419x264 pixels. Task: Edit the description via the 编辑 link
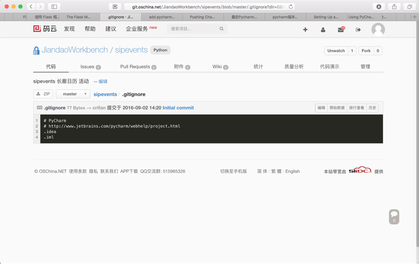coord(103,82)
